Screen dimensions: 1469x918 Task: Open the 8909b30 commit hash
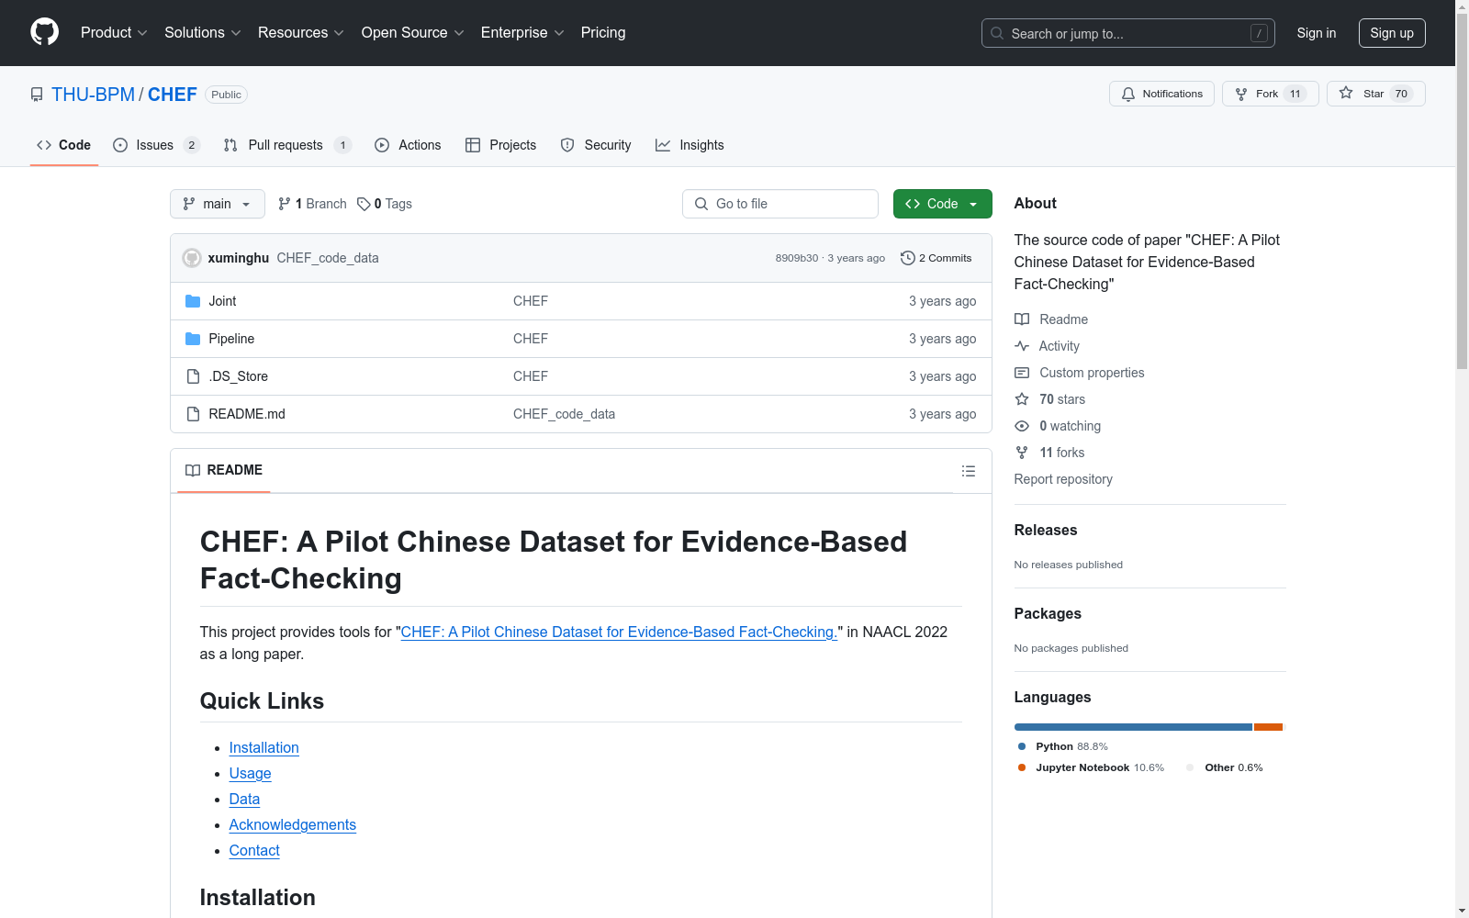pos(797,258)
